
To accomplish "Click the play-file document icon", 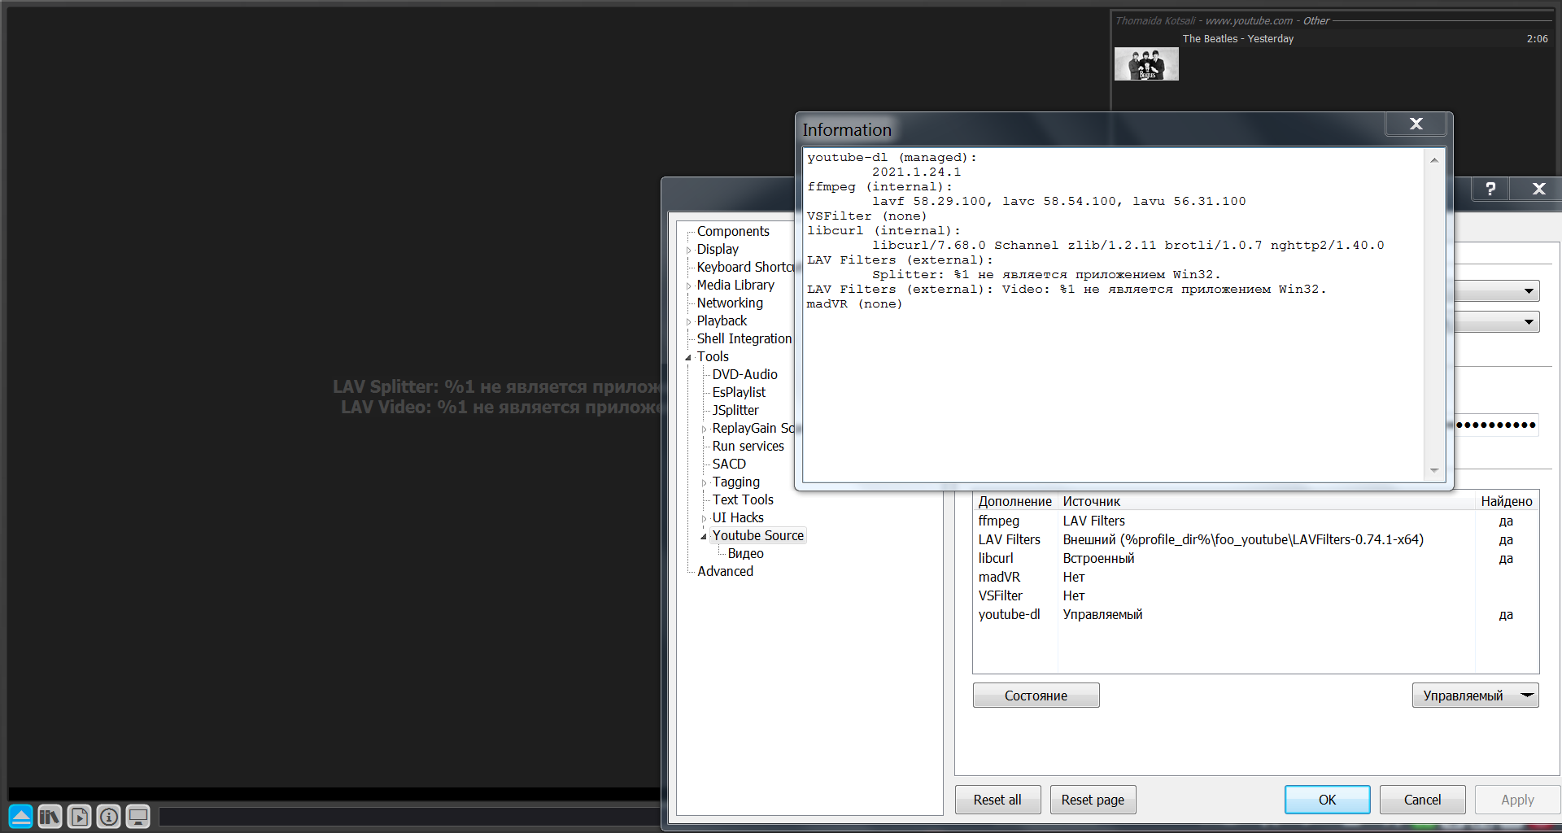I will click(x=79, y=816).
